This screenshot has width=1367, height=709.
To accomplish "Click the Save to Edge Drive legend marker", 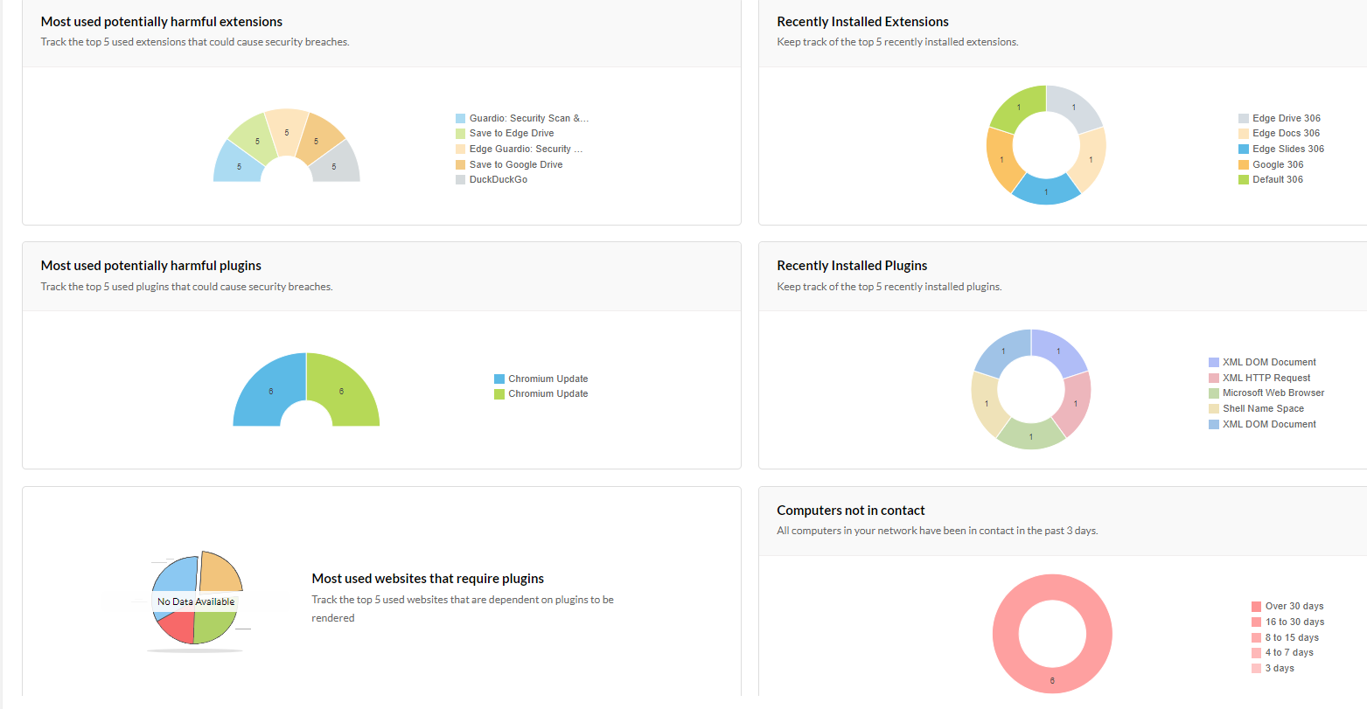I will (459, 133).
